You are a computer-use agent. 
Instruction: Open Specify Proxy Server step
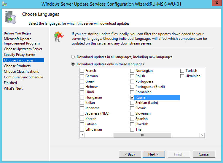coord(20,55)
